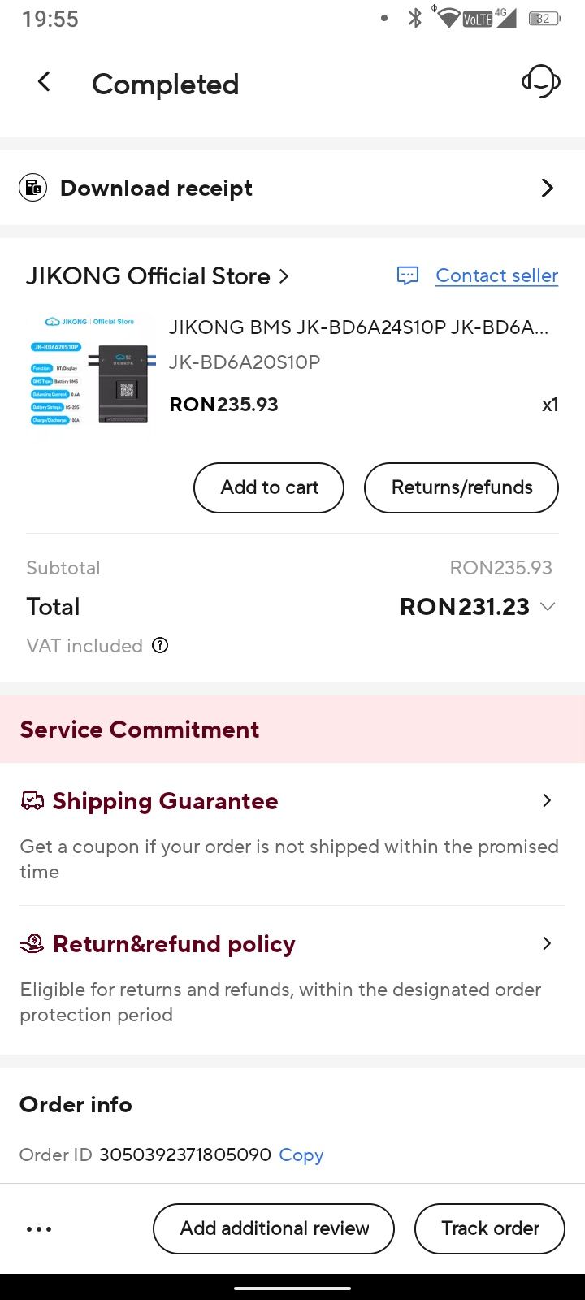
Task: Open the JIKONG BMS product thumbnail
Action: pyautogui.click(x=91, y=370)
